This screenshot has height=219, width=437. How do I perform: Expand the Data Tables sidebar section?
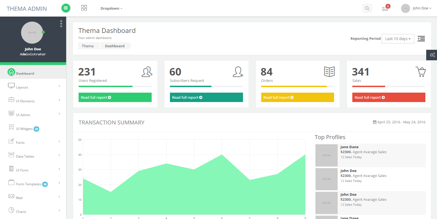coord(25,156)
